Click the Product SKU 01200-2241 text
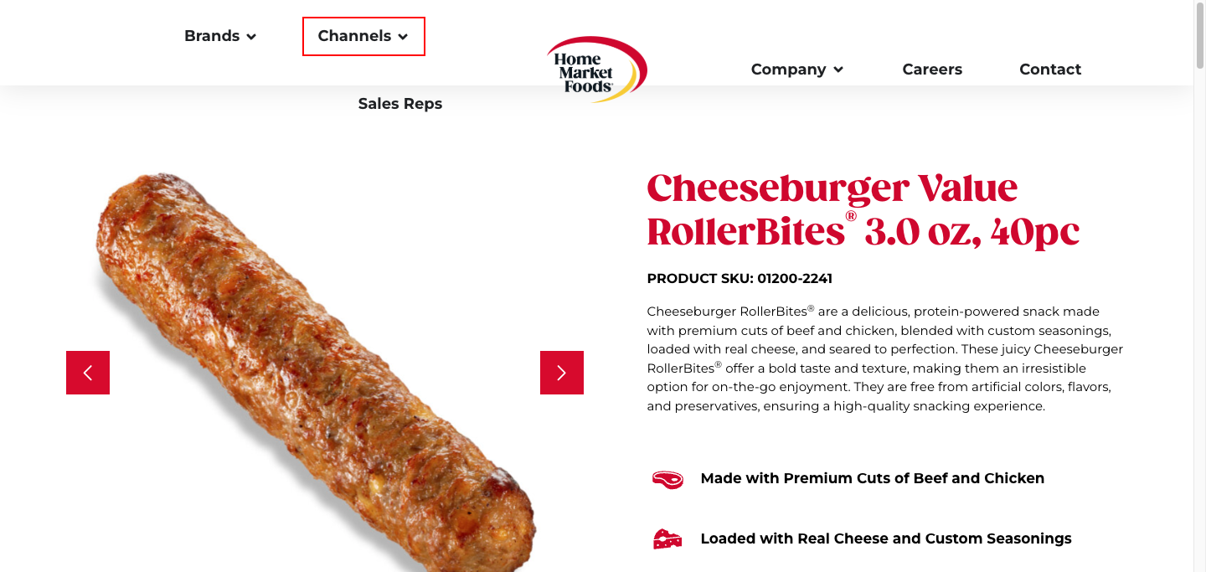Screen dimensions: 1206x572 coord(740,278)
